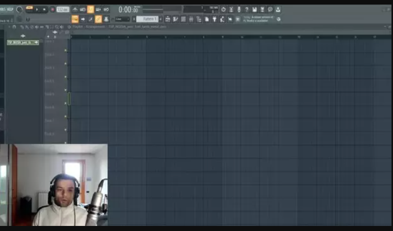Click the audio editor scissors icon
This screenshot has height=231, width=393.
tap(231, 10)
